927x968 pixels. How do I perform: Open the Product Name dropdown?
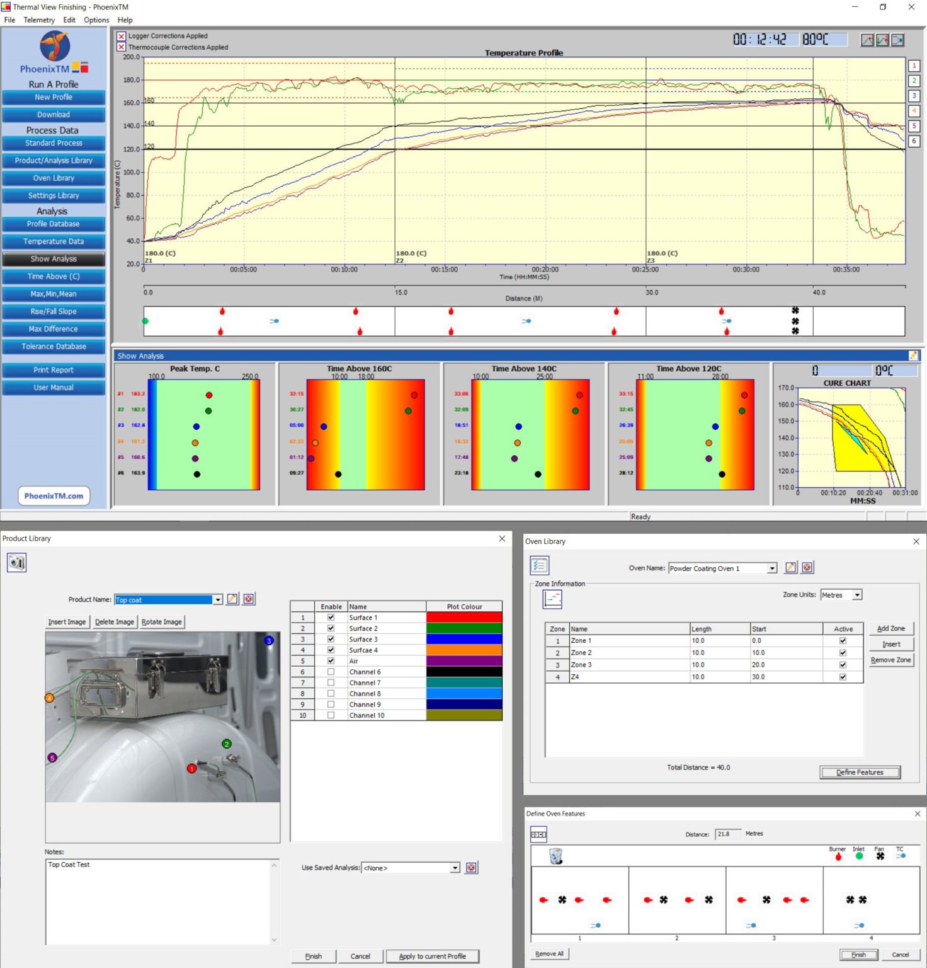[x=217, y=599]
